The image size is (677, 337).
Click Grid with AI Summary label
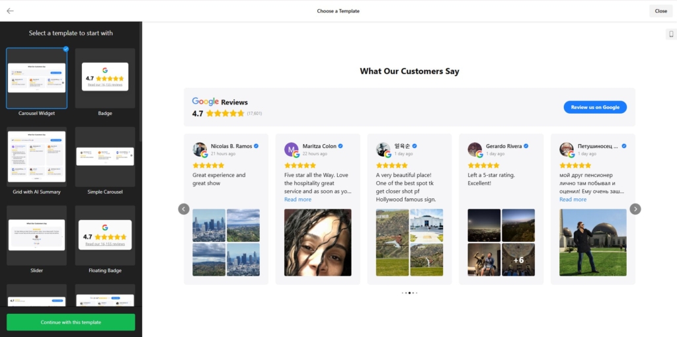click(37, 192)
